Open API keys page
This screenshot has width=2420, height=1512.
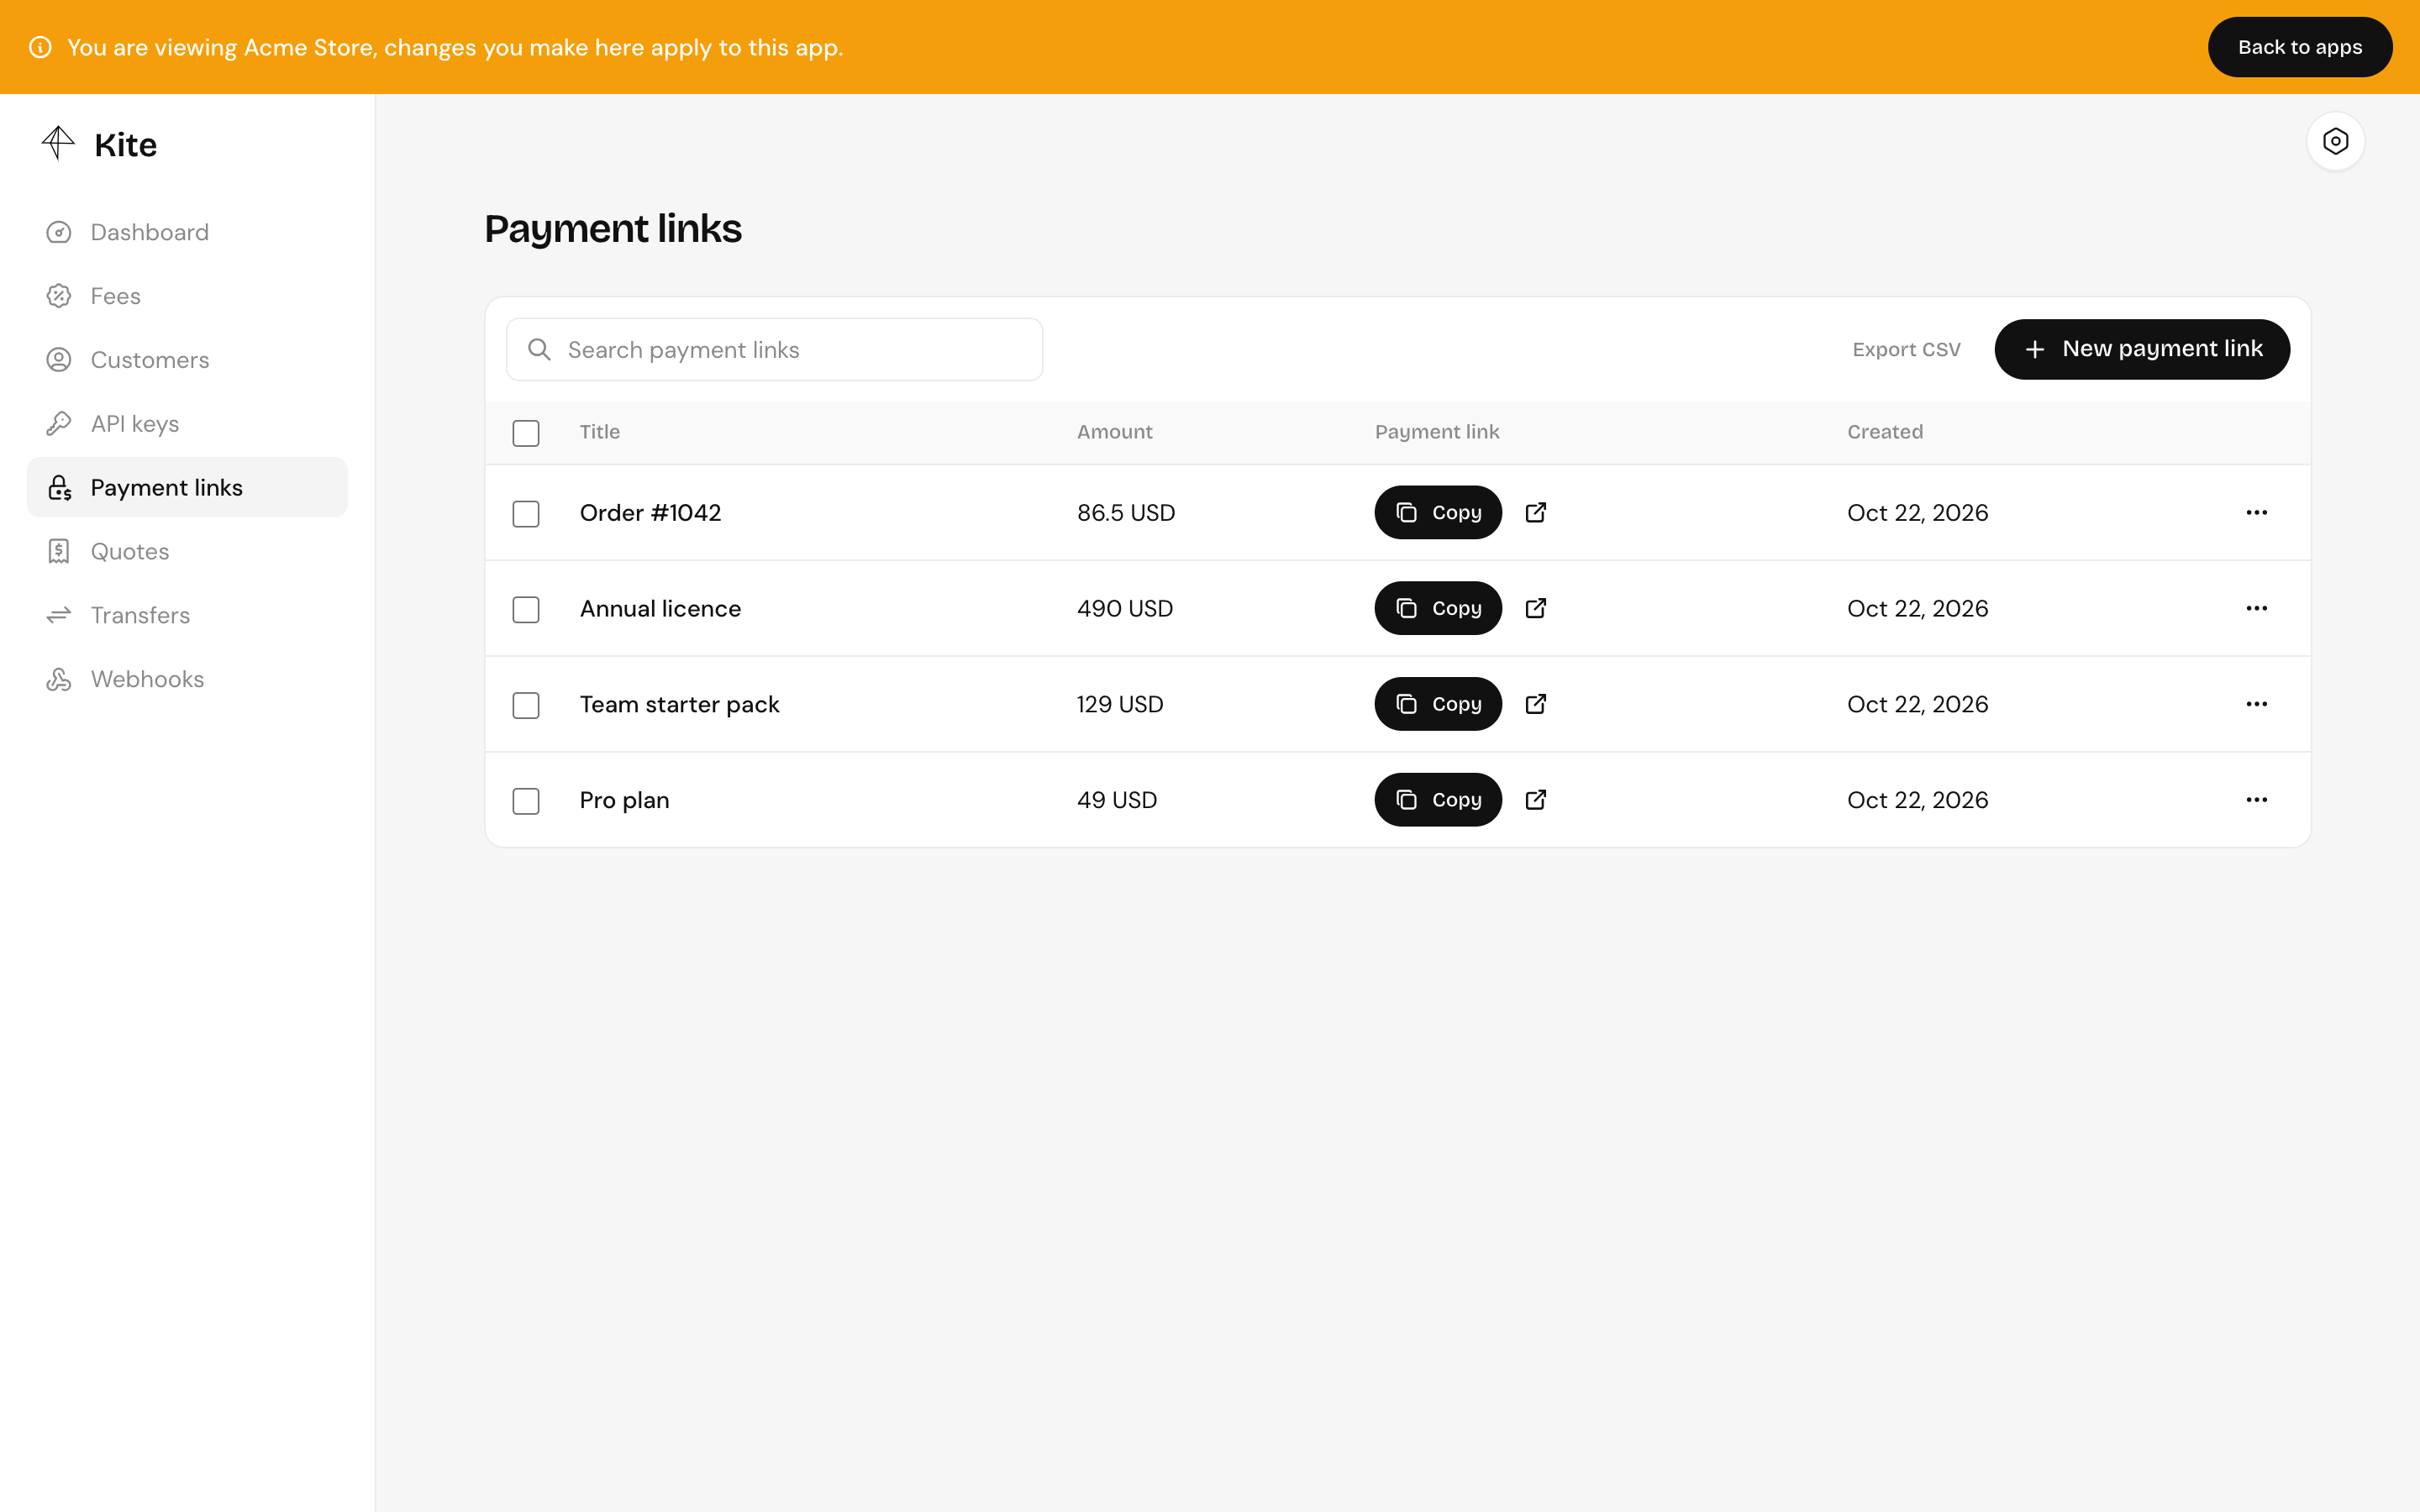click(x=187, y=424)
